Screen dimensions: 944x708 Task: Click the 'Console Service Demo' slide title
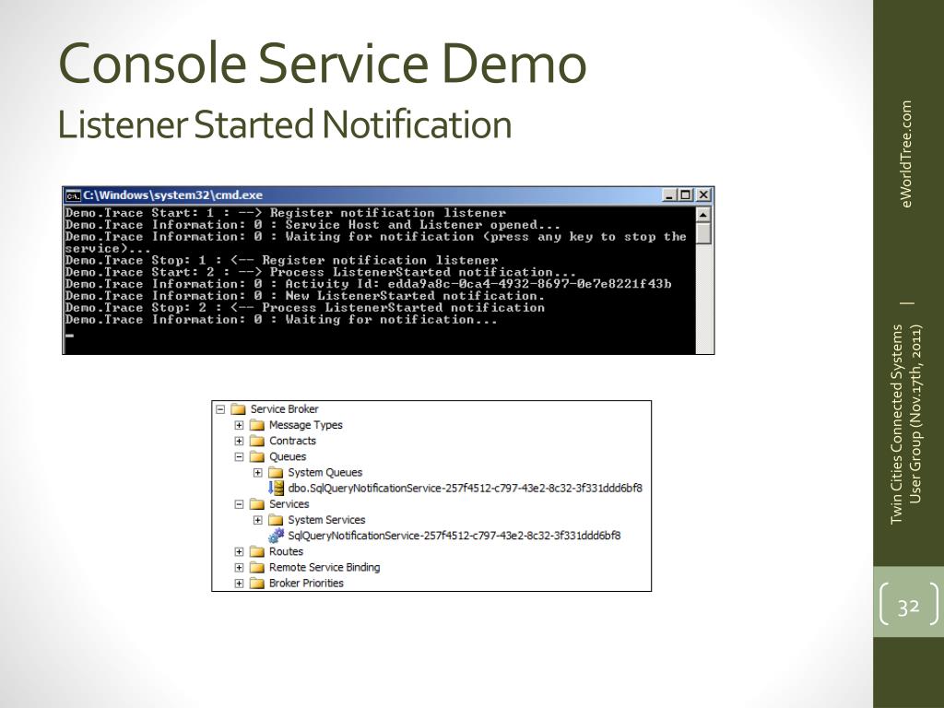322,63
